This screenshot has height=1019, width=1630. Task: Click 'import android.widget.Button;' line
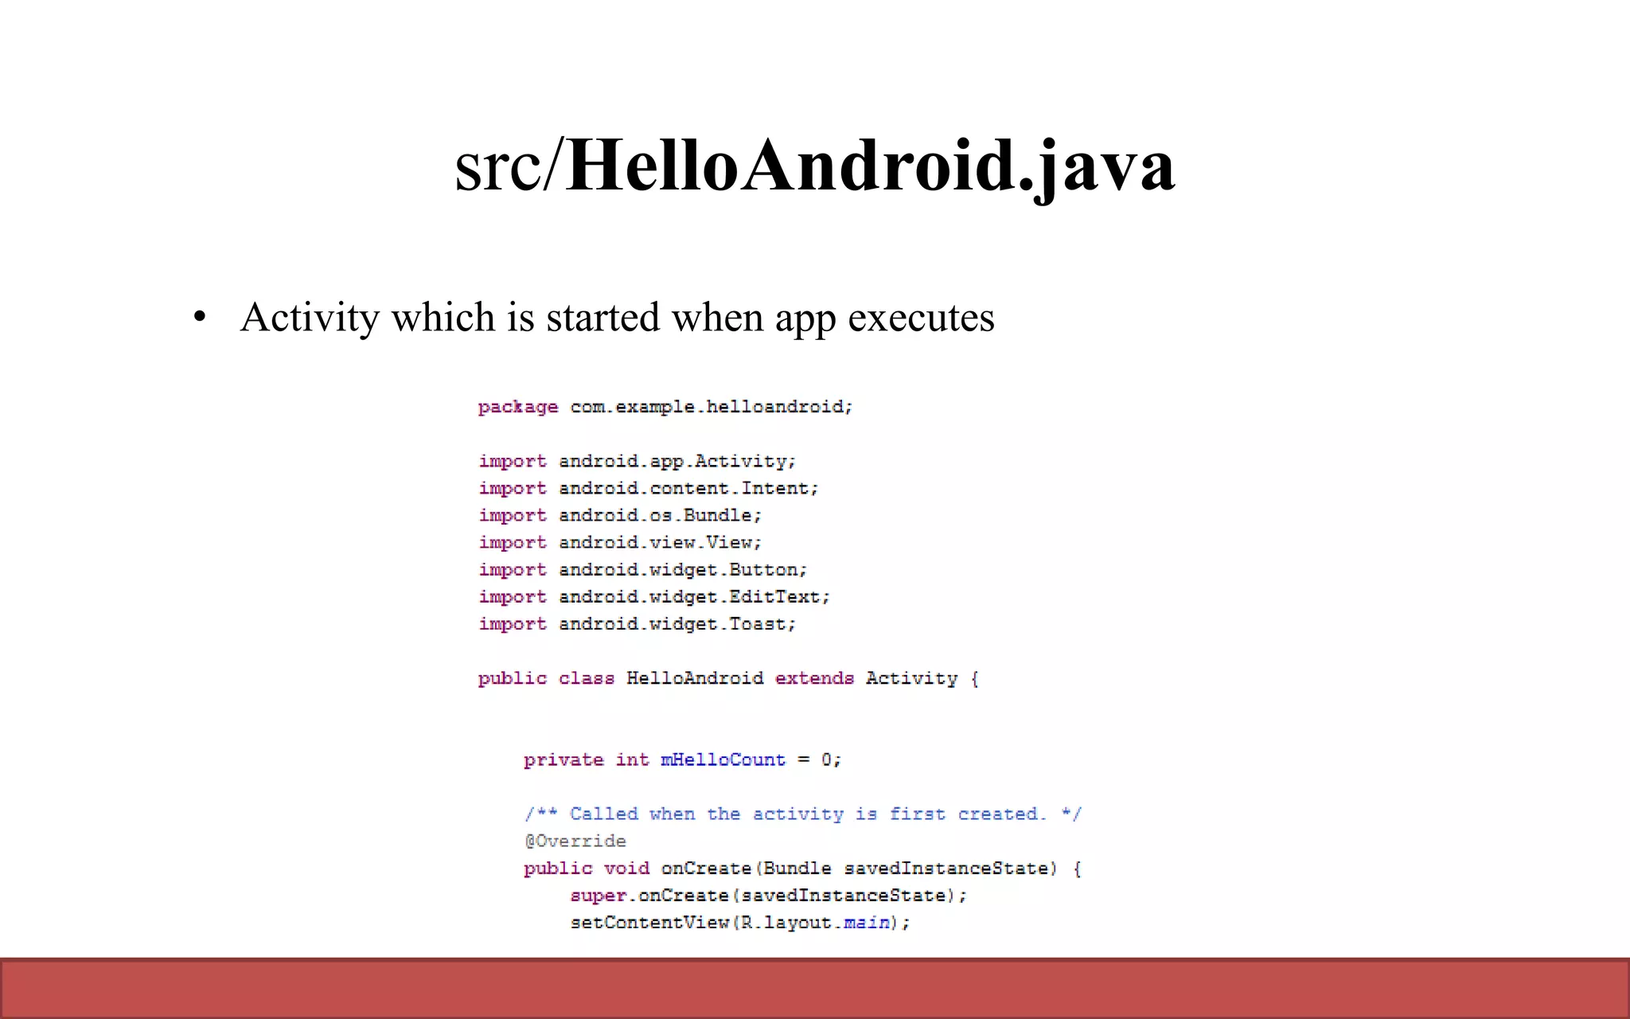pyautogui.click(x=642, y=570)
